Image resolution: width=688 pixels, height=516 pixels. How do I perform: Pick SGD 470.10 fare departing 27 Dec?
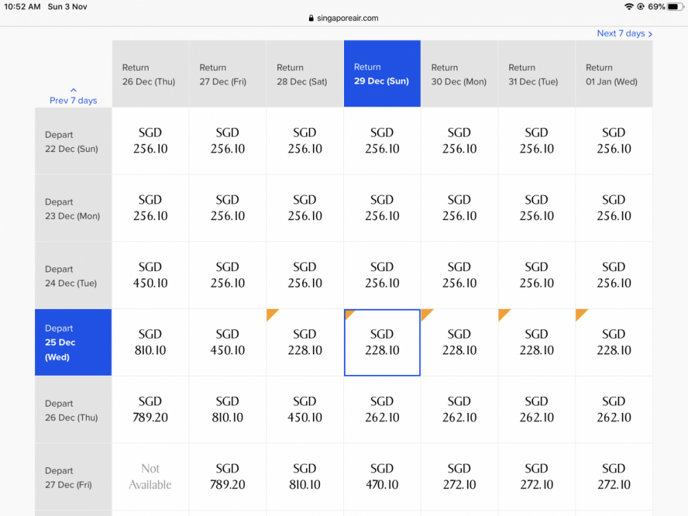[x=382, y=477]
